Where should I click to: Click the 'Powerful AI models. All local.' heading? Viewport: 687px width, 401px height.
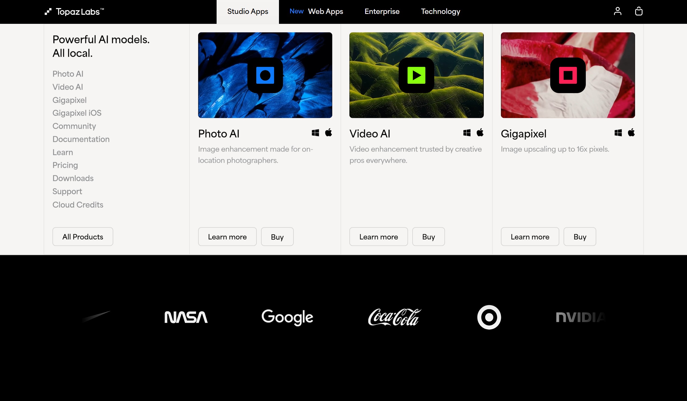101,46
